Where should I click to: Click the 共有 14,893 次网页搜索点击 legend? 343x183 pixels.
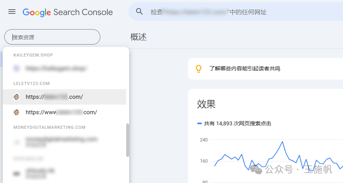click(x=234, y=123)
